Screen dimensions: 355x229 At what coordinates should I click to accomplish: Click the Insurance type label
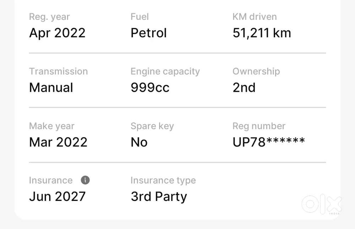pyautogui.click(x=163, y=181)
